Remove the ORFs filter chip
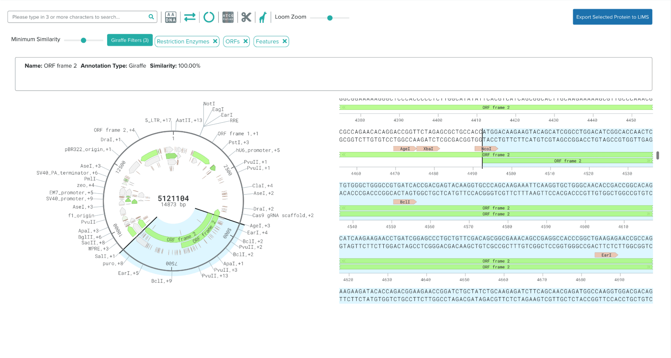 [x=245, y=41]
